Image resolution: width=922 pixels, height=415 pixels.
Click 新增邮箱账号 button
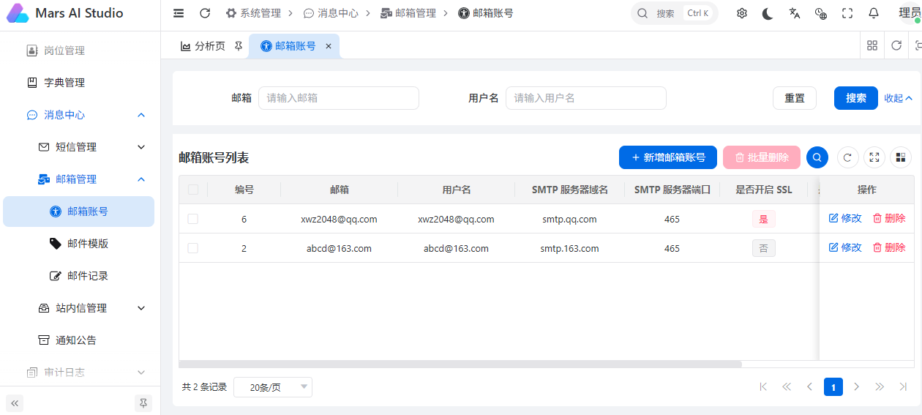668,157
